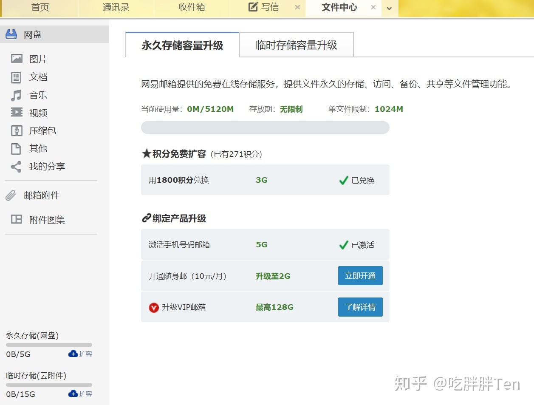
Task: Expand the dropdown arrow next to 文件中心 tab
Action: (390, 8)
